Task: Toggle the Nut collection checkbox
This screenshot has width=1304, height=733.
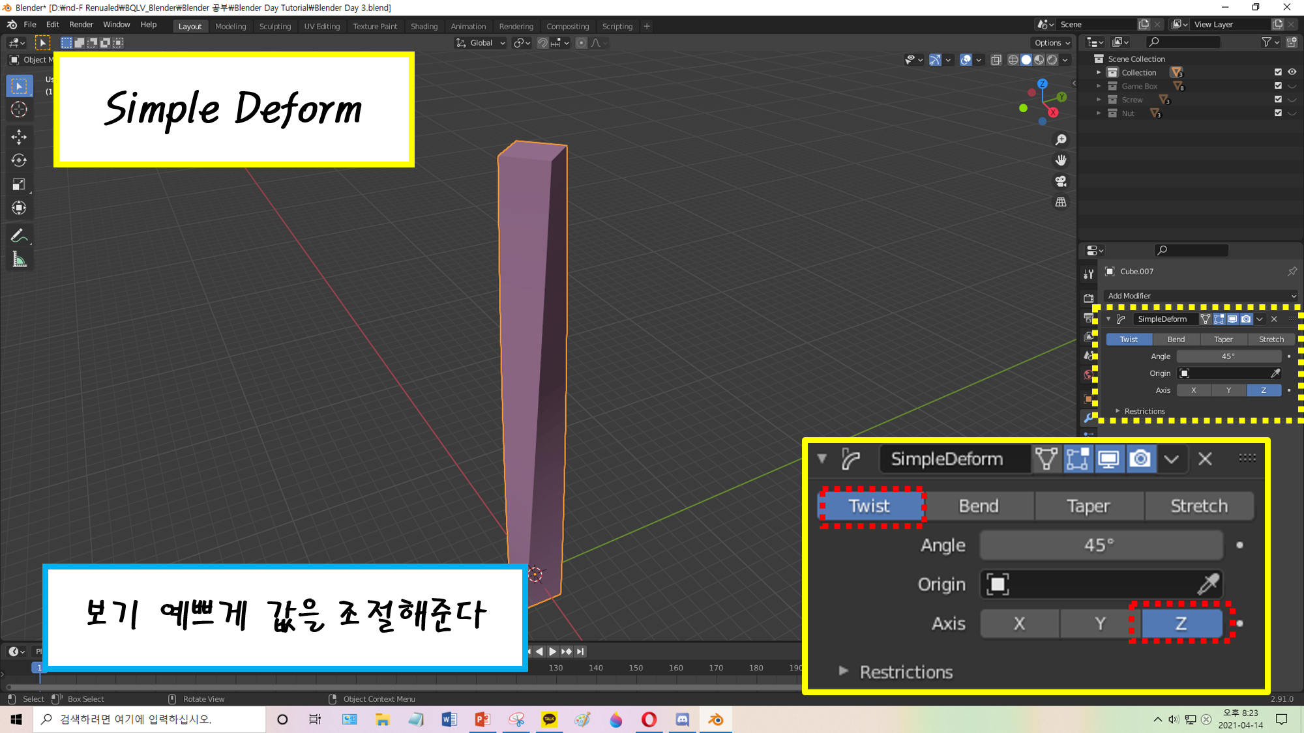Action: click(1278, 113)
